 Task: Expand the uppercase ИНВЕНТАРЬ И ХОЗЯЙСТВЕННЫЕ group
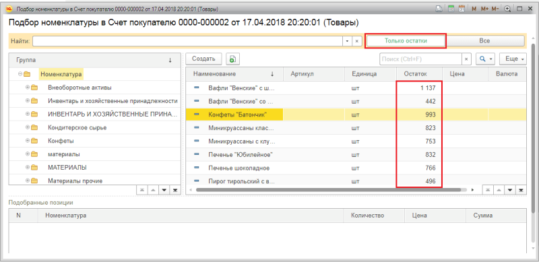28,114
